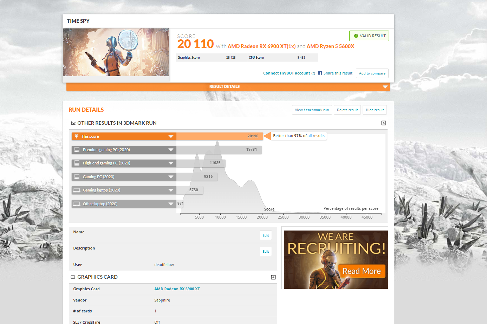Click the desktop icon for High-end gaming PC

[x=77, y=163]
